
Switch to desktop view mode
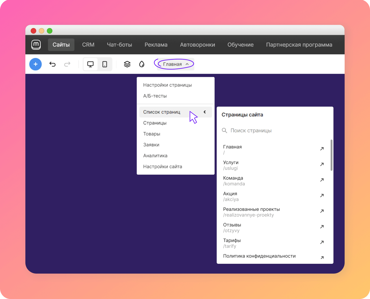click(x=90, y=64)
